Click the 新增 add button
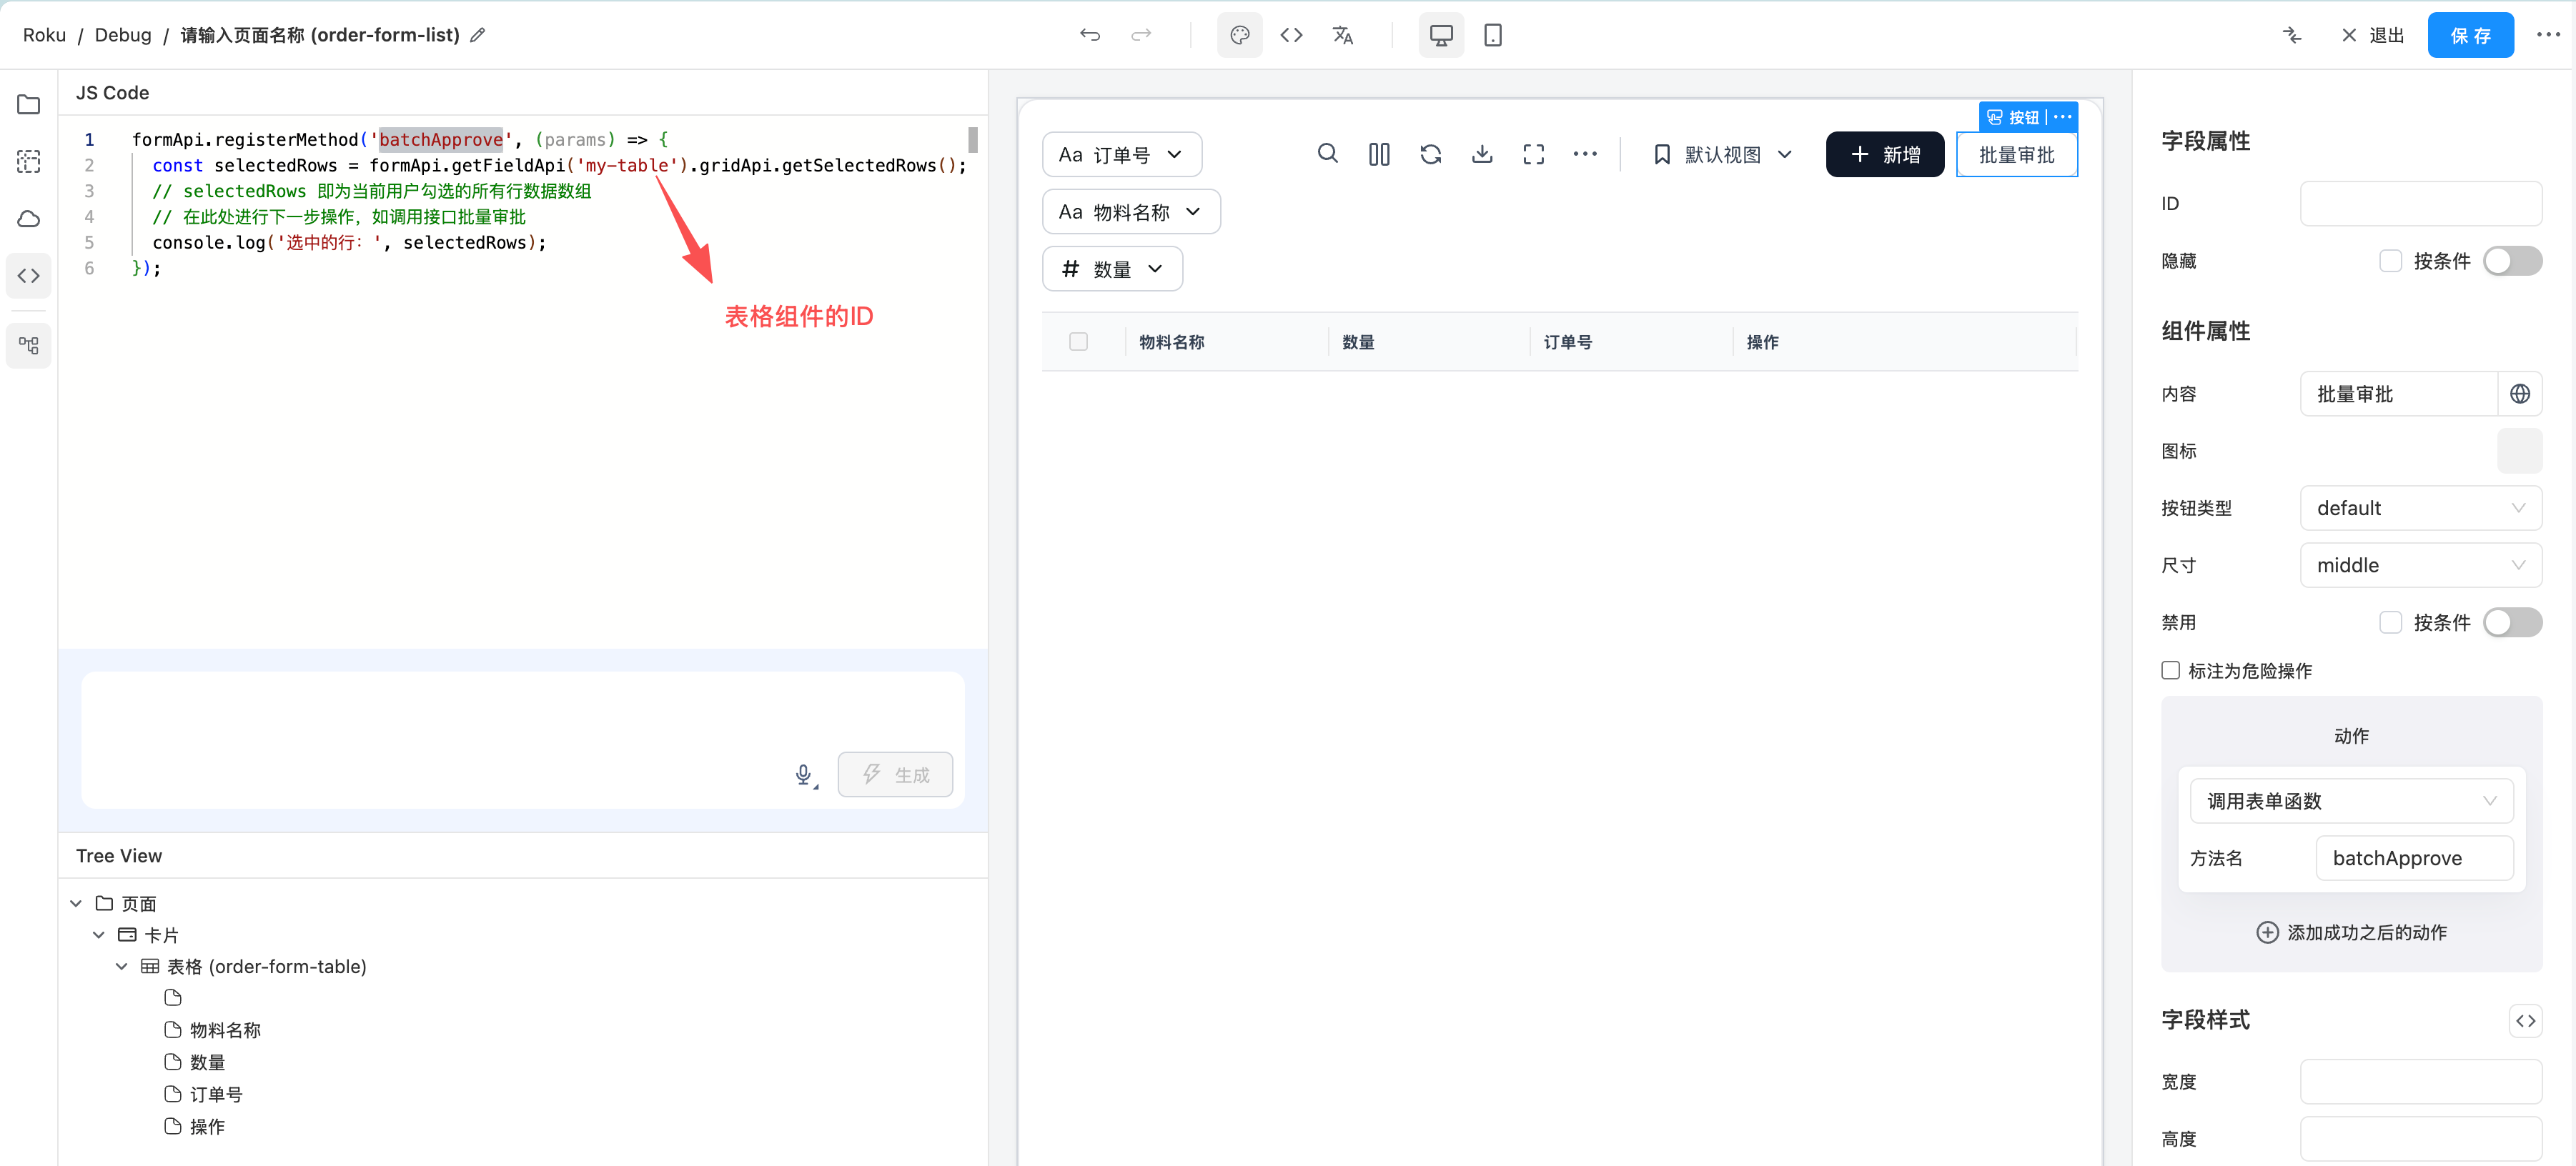2576x1166 pixels. click(x=1884, y=154)
